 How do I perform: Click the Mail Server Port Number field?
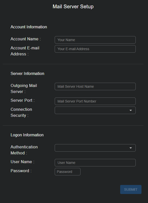pyautogui.click(x=95, y=101)
